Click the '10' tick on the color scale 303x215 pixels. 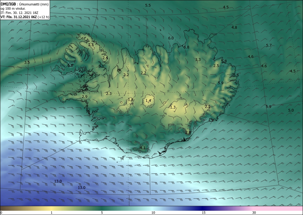click(x=153, y=213)
